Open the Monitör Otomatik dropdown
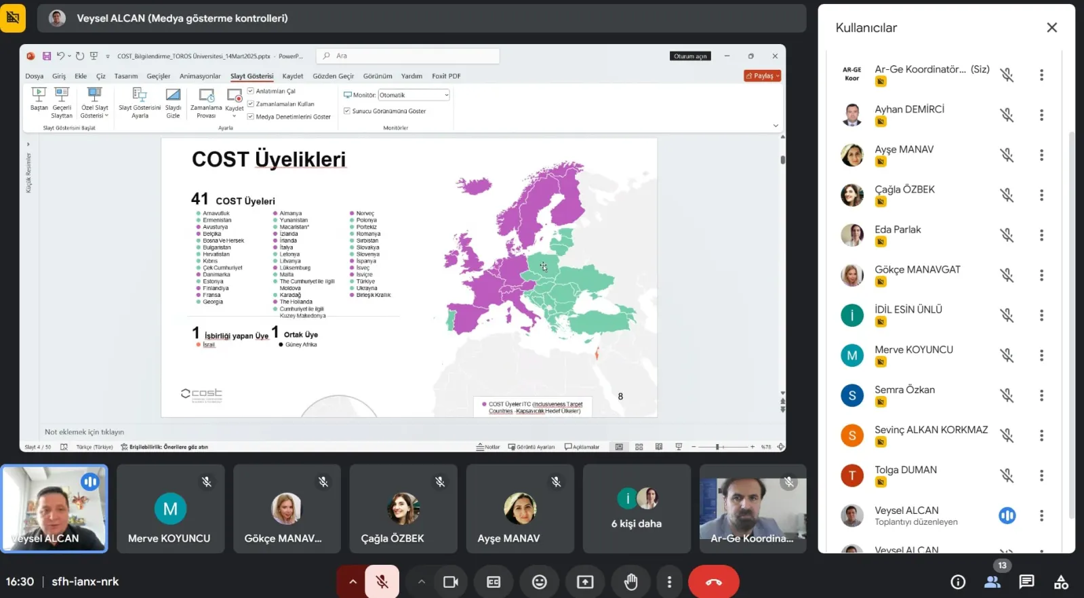Image resolution: width=1084 pixels, height=598 pixels. coord(414,95)
